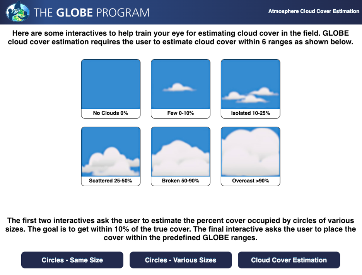Click the "Scattered 25-50%" caption label
This screenshot has height=275, width=362.
(x=111, y=181)
